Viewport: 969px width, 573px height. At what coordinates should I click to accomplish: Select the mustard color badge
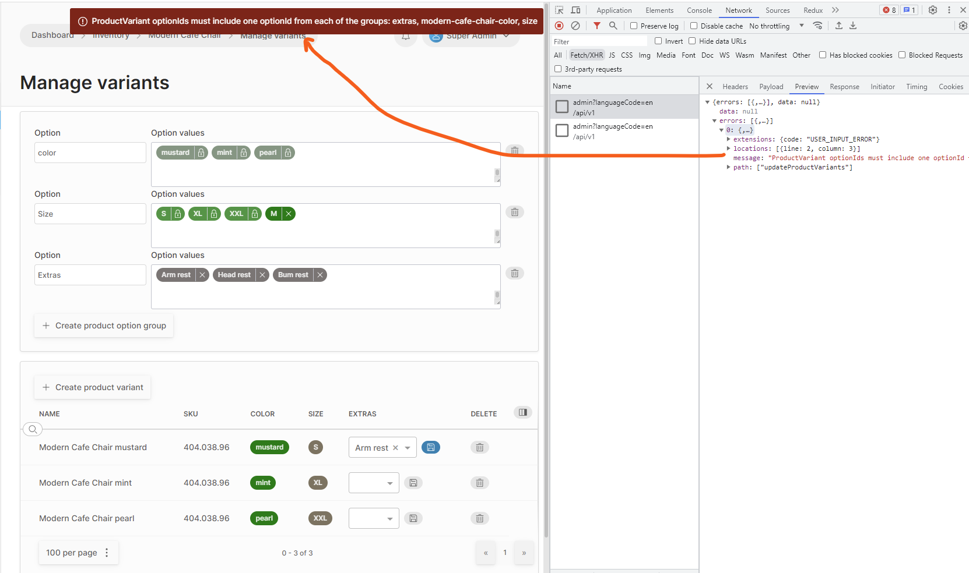coord(269,447)
